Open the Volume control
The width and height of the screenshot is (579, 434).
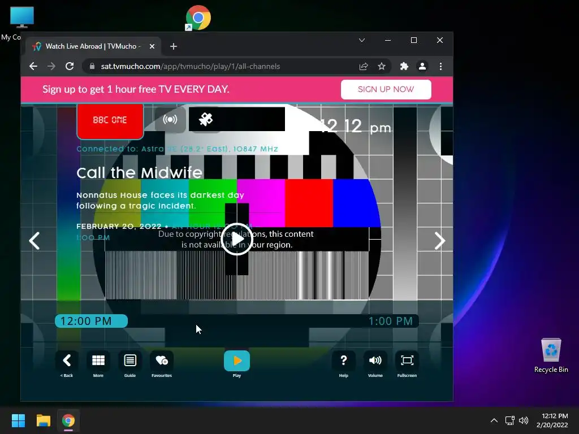click(x=375, y=361)
